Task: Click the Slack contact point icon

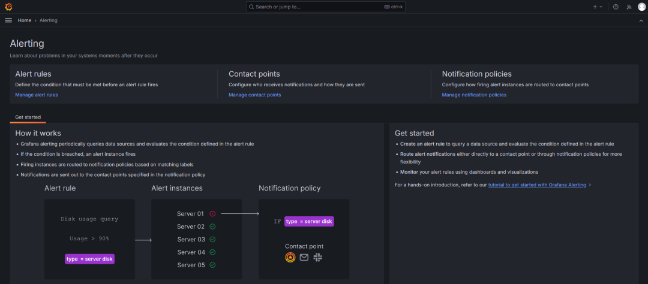Action: 317,257
